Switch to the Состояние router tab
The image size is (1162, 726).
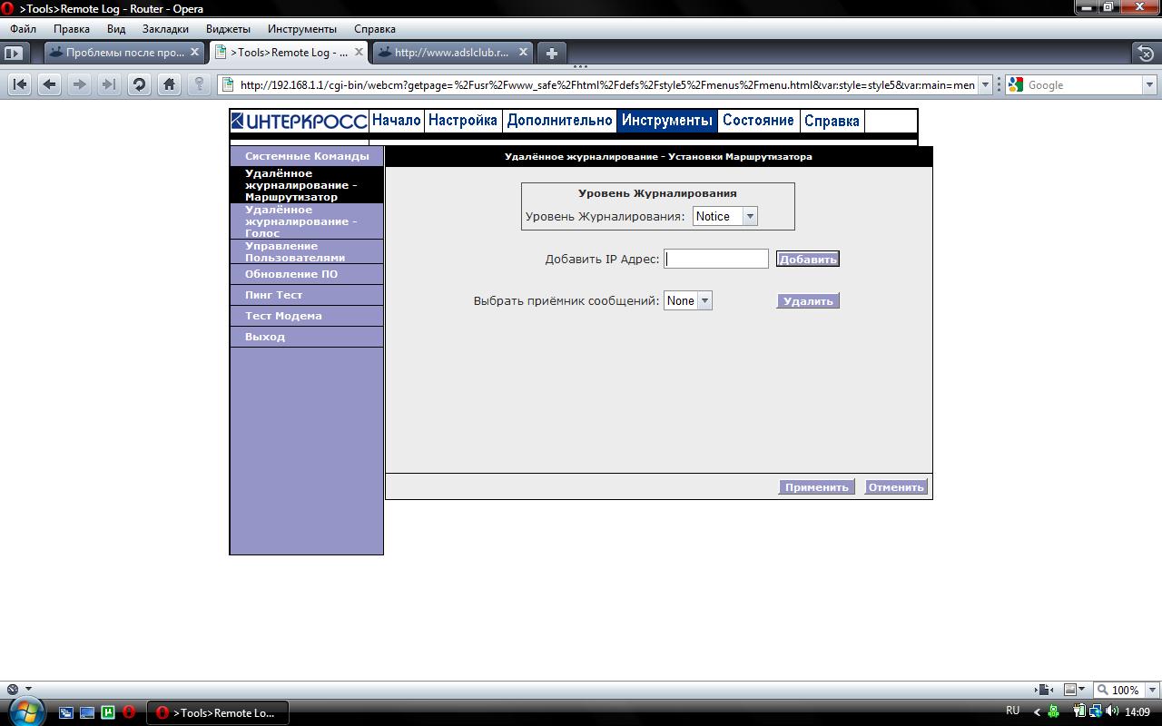coord(758,121)
